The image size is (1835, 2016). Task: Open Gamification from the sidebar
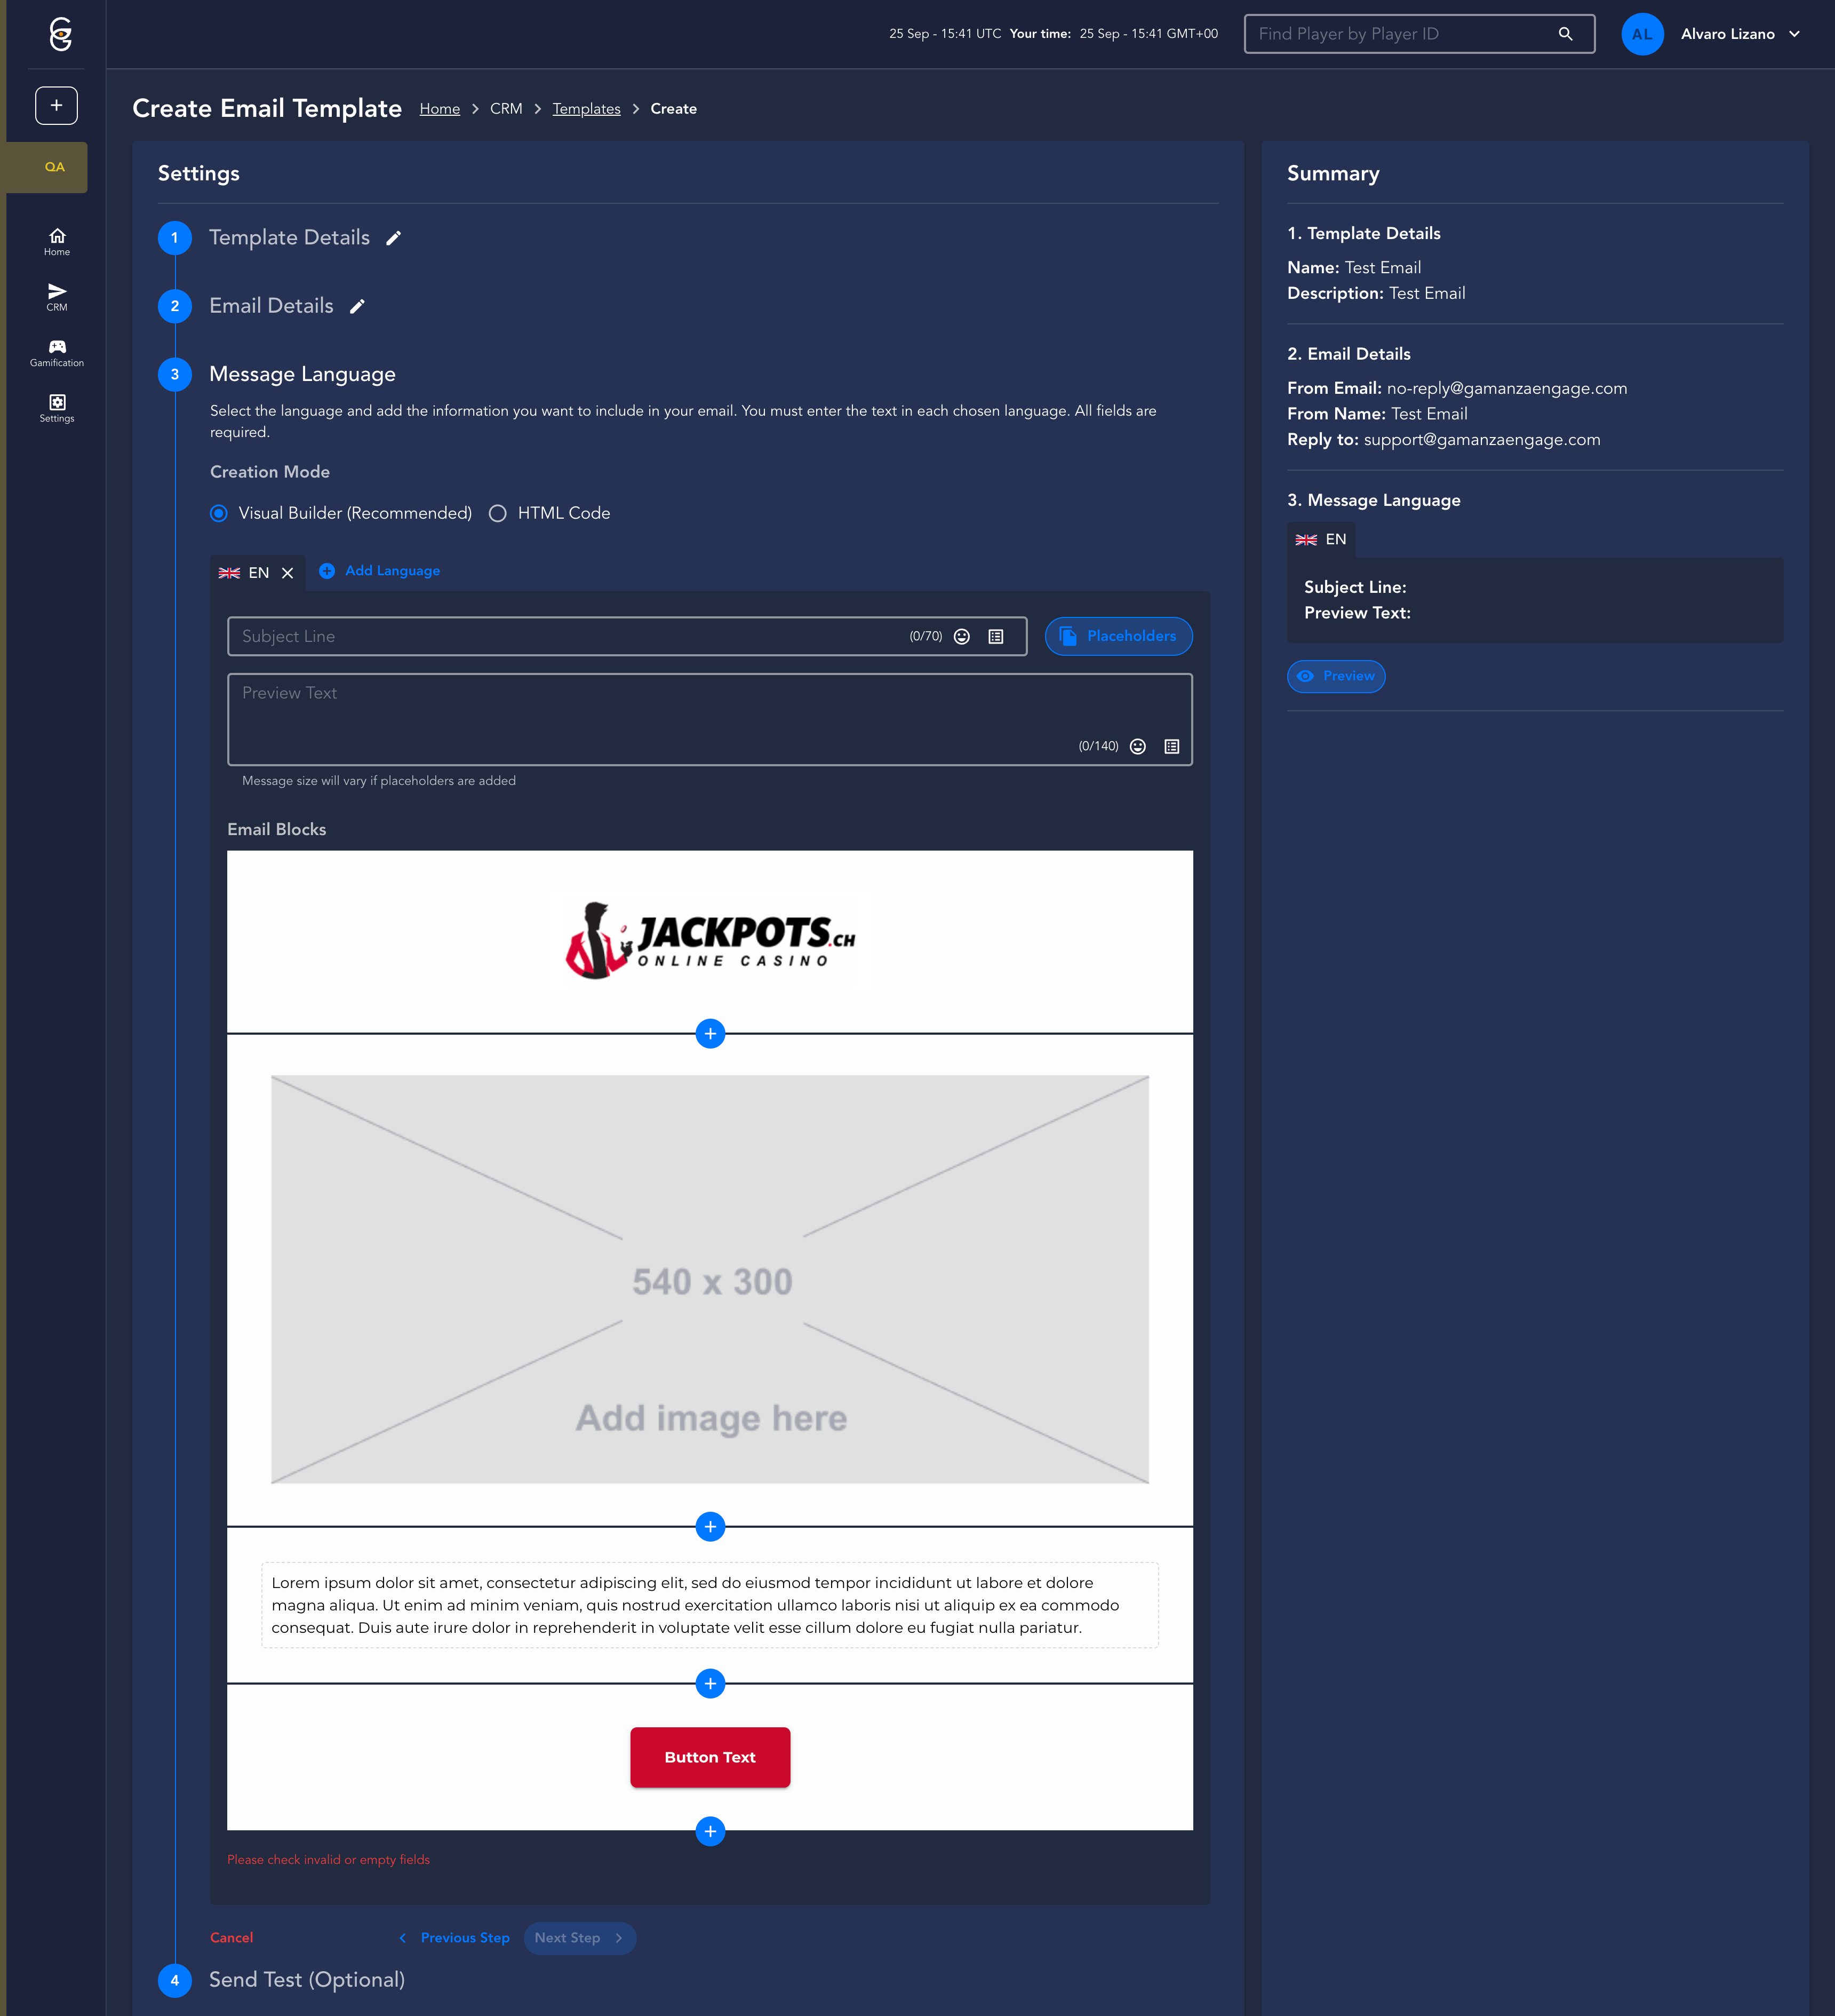(57, 353)
